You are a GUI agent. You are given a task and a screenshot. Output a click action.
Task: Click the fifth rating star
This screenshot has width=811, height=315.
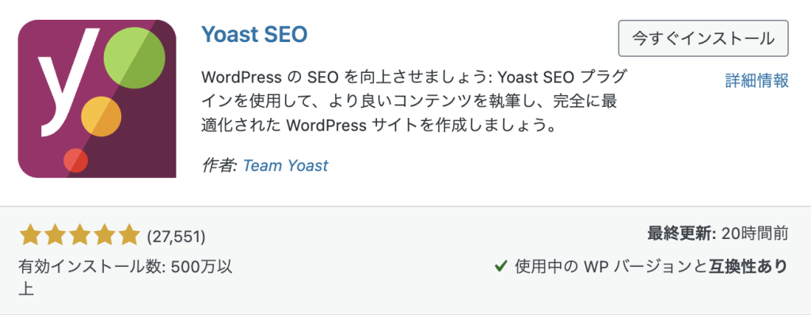tap(129, 235)
